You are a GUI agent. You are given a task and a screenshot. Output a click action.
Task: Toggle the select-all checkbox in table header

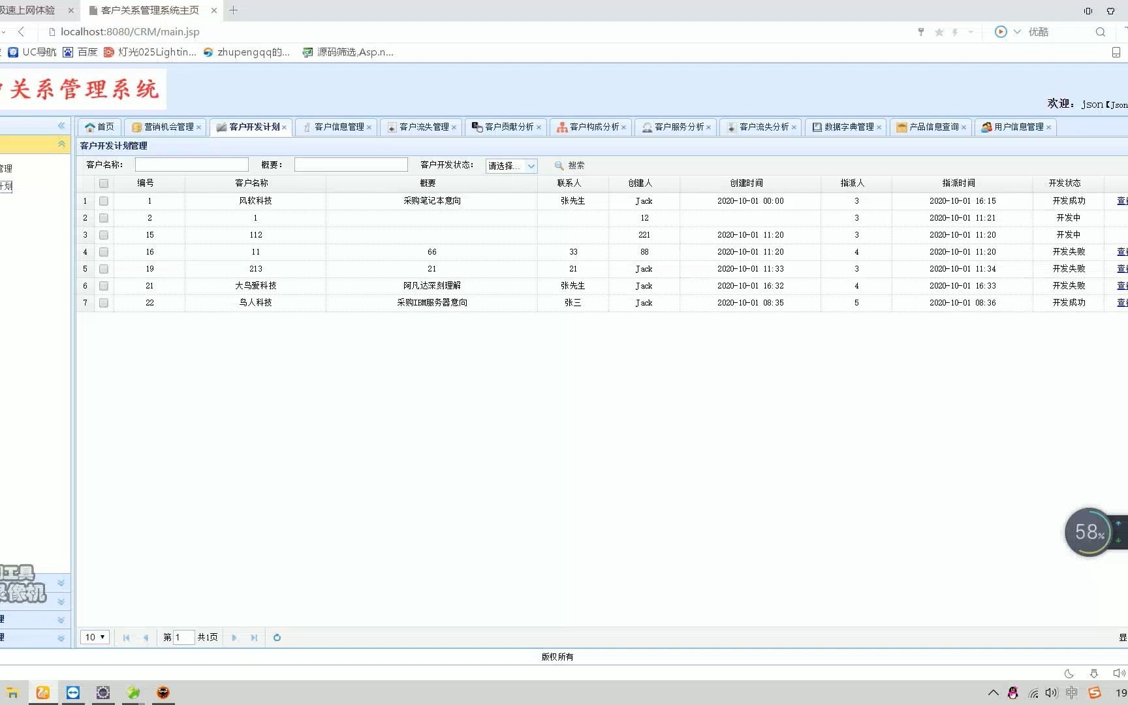coord(104,183)
